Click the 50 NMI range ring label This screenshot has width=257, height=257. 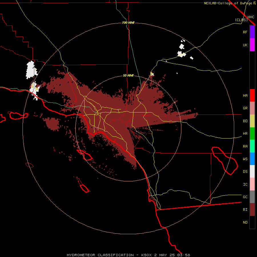click(x=128, y=76)
